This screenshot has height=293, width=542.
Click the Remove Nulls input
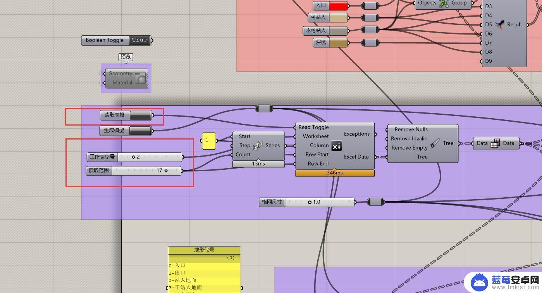tap(411, 129)
